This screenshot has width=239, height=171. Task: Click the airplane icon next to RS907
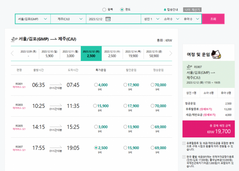[x=189, y=67]
